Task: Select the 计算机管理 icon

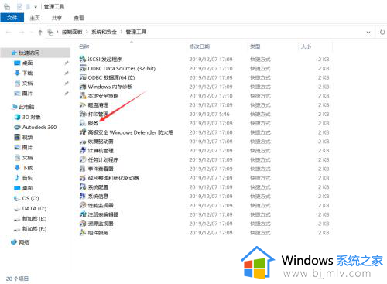Action: pos(83,150)
